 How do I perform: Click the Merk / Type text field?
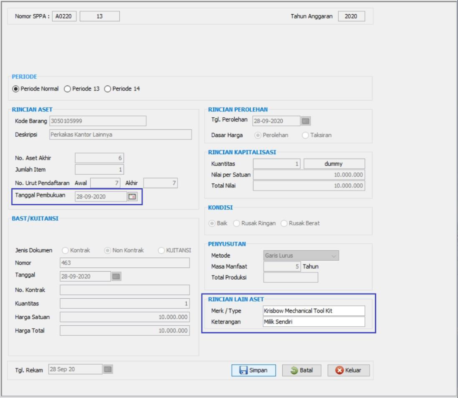314,311
